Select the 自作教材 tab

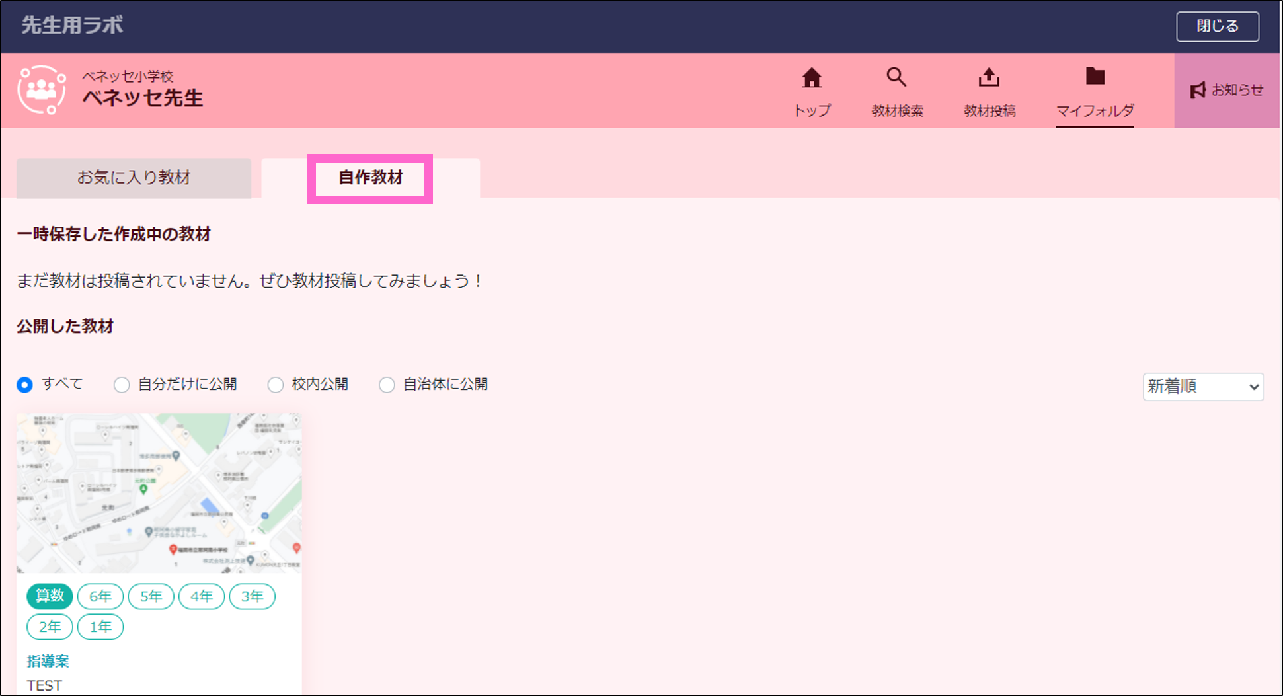click(x=369, y=178)
